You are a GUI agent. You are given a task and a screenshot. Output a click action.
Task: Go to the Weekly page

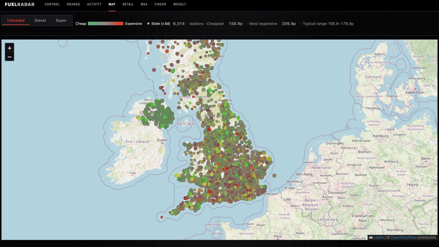(x=180, y=4)
